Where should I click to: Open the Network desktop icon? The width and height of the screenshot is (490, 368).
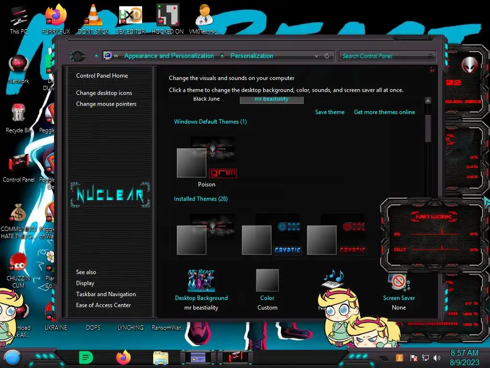[19, 69]
